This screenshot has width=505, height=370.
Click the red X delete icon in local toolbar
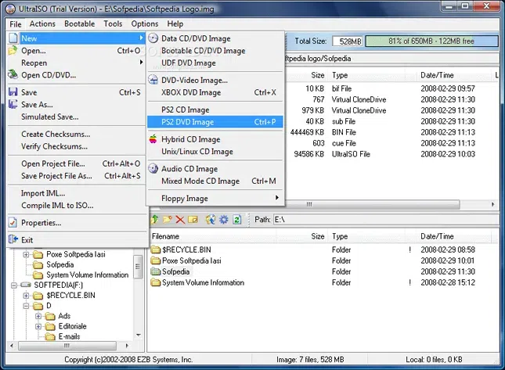click(180, 220)
